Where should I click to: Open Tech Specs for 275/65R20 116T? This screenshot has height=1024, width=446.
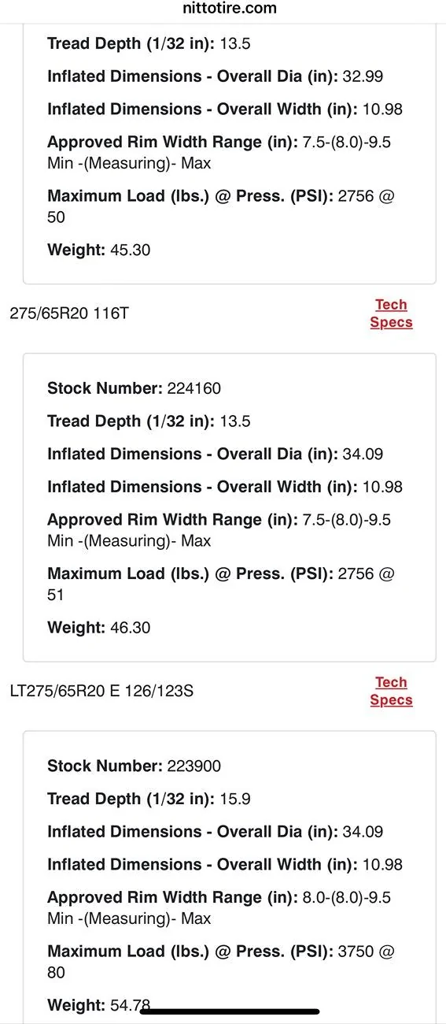point(391,314)
